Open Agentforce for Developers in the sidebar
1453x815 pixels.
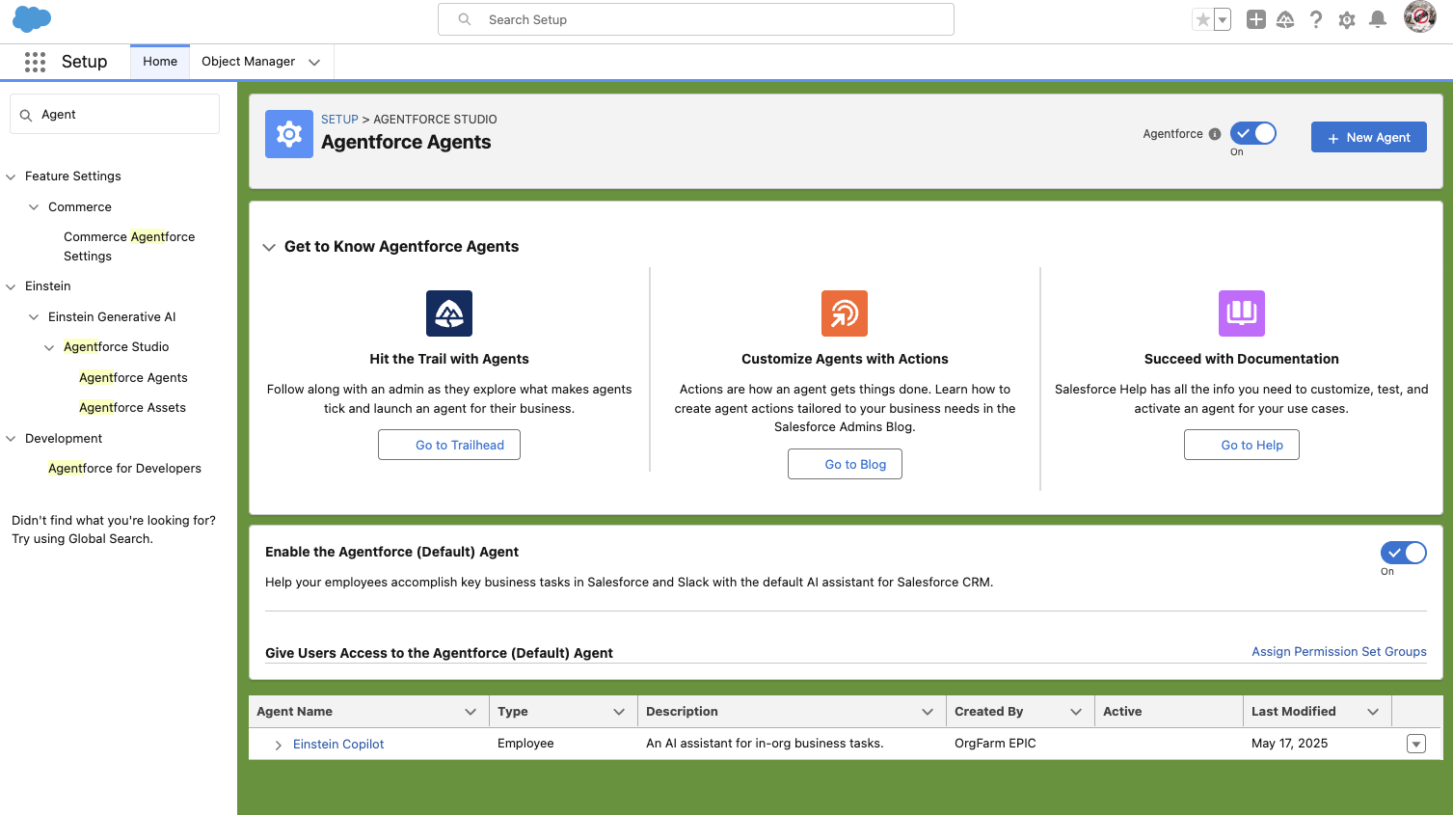click(x=124, y=469)
